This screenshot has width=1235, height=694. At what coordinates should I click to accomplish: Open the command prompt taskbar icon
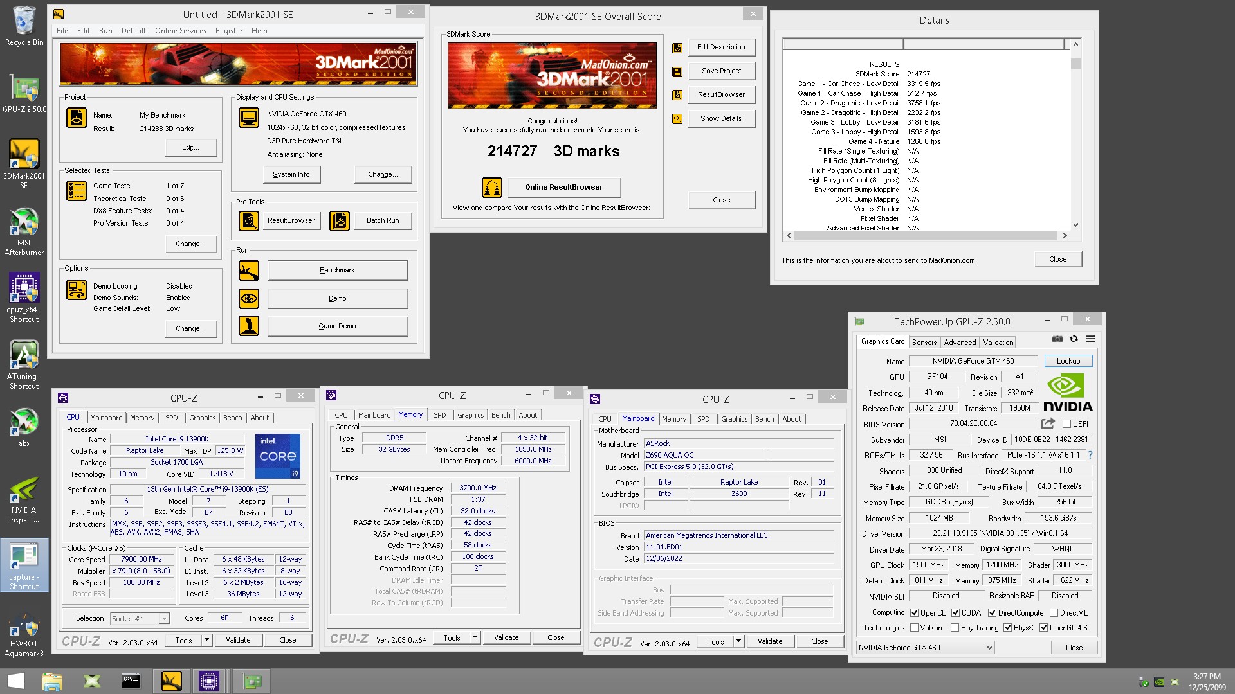pos(131,681)
